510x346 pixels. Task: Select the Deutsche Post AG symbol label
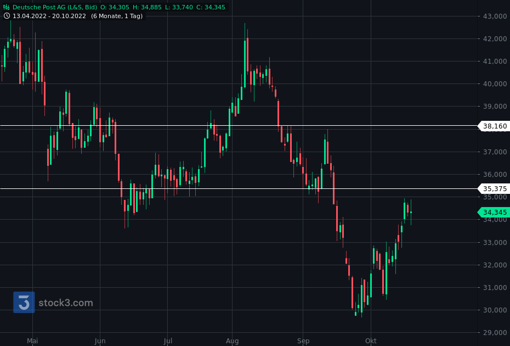tap(38, 7)
